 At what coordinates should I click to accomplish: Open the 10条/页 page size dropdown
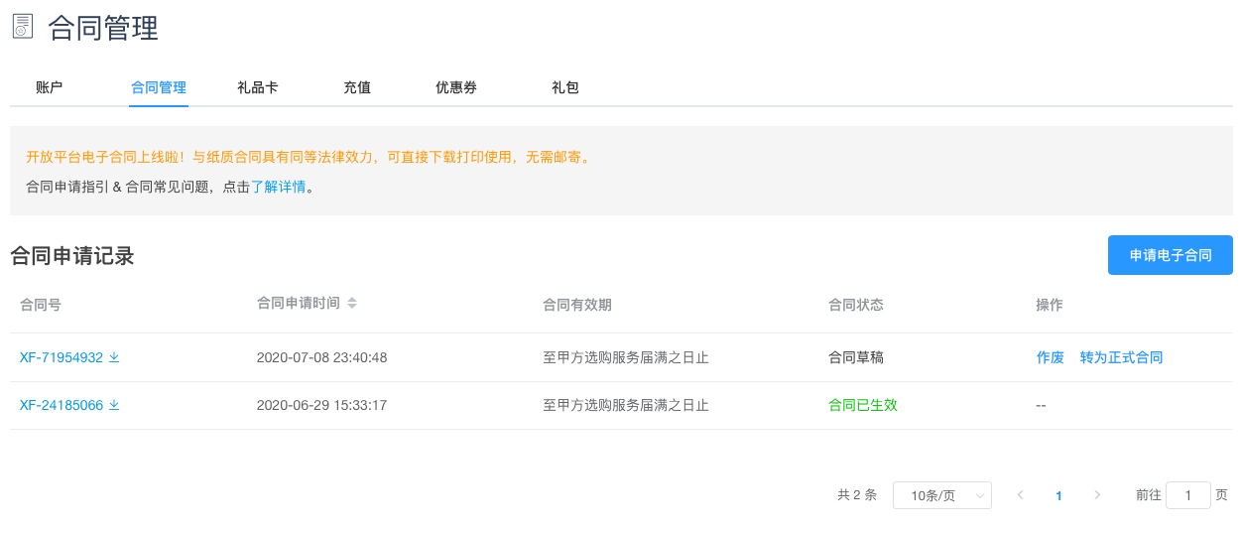point(941,495)
